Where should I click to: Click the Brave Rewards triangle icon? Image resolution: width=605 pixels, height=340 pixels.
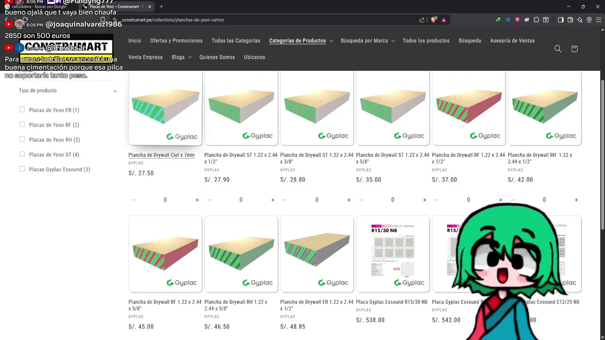(444, 20)
